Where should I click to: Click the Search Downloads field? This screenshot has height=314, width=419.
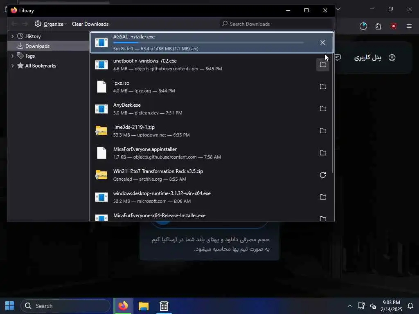[x=277, y=24]
